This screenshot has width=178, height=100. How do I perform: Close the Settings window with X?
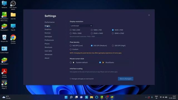tap(149, 15)
